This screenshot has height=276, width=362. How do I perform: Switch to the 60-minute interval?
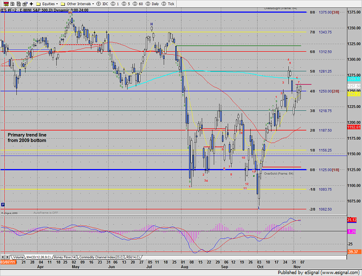pos(138,4)
